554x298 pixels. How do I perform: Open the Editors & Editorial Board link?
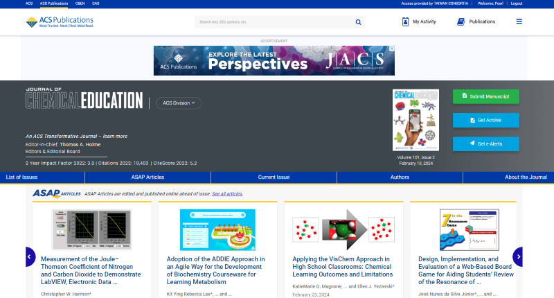(54, 151)
